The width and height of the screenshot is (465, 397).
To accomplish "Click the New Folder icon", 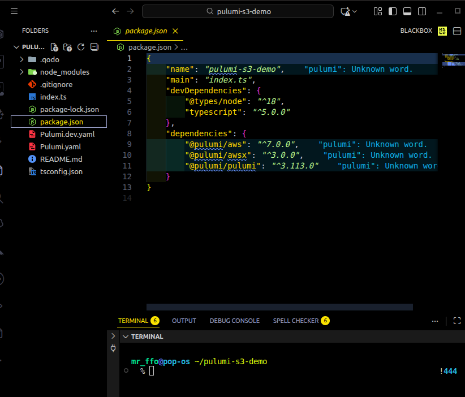I will [x=68, y=47].
